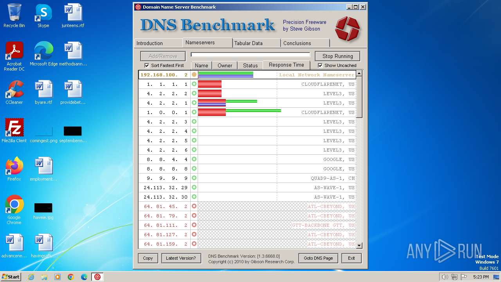Click green status circle for 1.0.0.1

(x=194, y=112)
